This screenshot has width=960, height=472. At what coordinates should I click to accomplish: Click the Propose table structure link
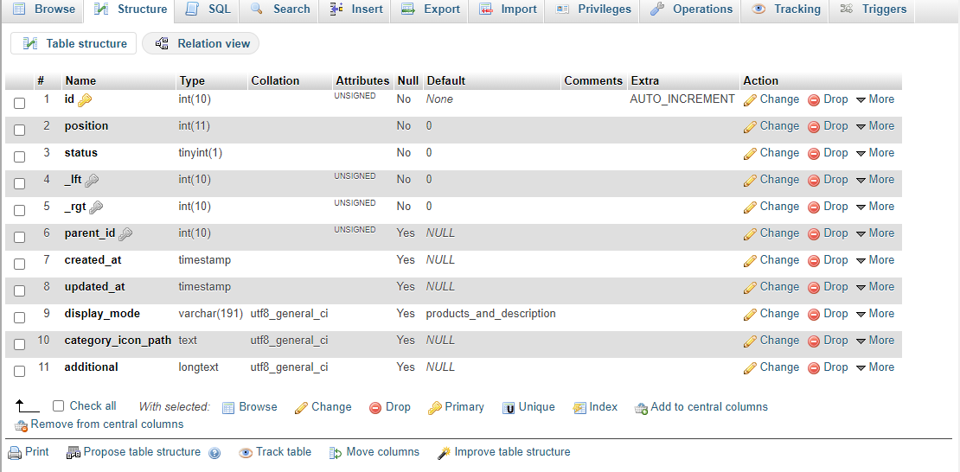click(142, 452)
